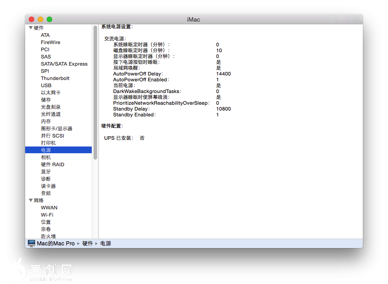Open the Thunderbolt hardware entry
388x284 pixels.
click(x=55, y=78)
